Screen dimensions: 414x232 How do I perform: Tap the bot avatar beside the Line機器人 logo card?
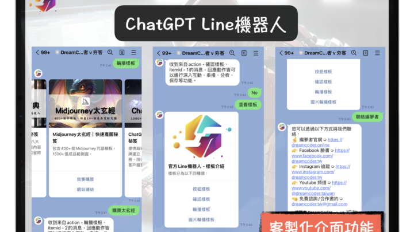tap(159, 116)
